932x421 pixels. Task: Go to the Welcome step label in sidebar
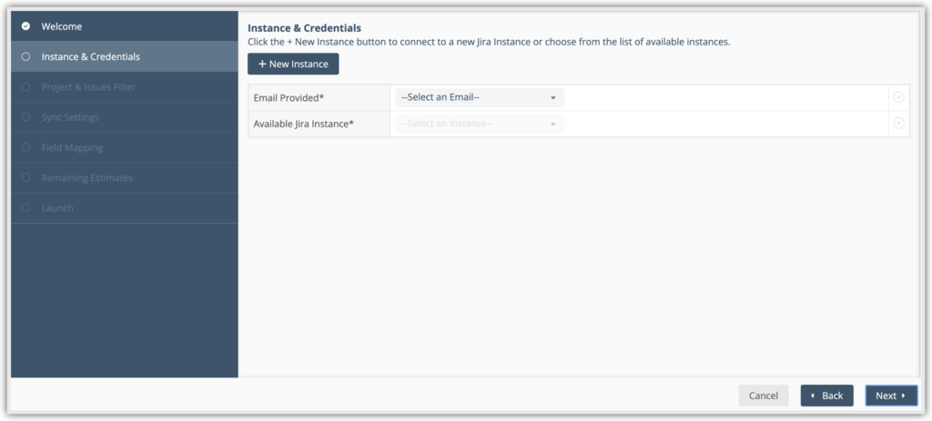point(62,26)
